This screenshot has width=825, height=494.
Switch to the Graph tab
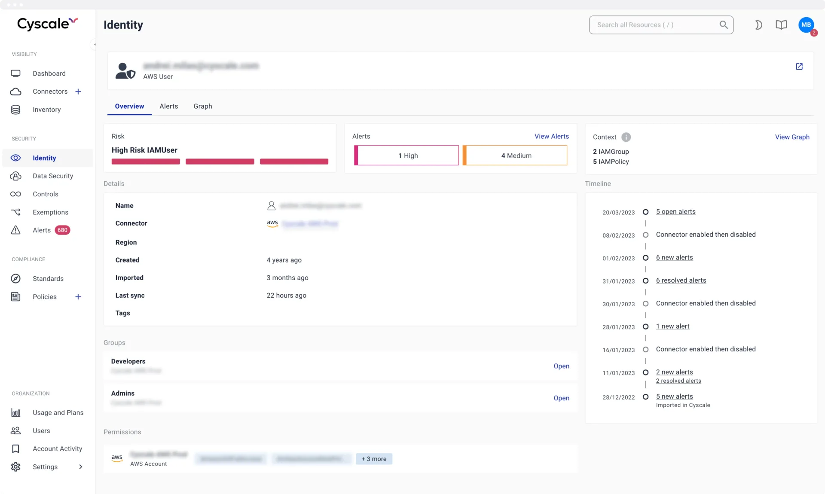tap(202, 106)
